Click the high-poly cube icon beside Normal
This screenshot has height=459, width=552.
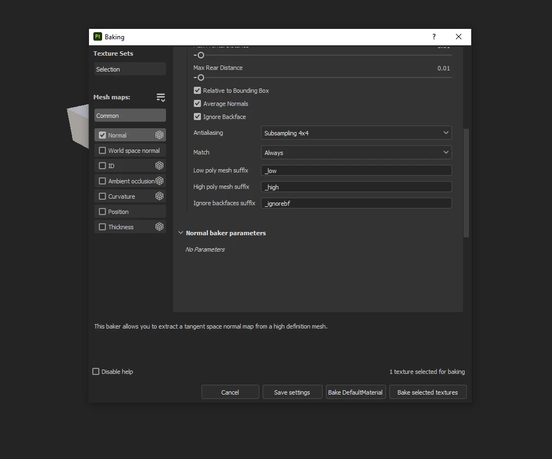point(159,135)
